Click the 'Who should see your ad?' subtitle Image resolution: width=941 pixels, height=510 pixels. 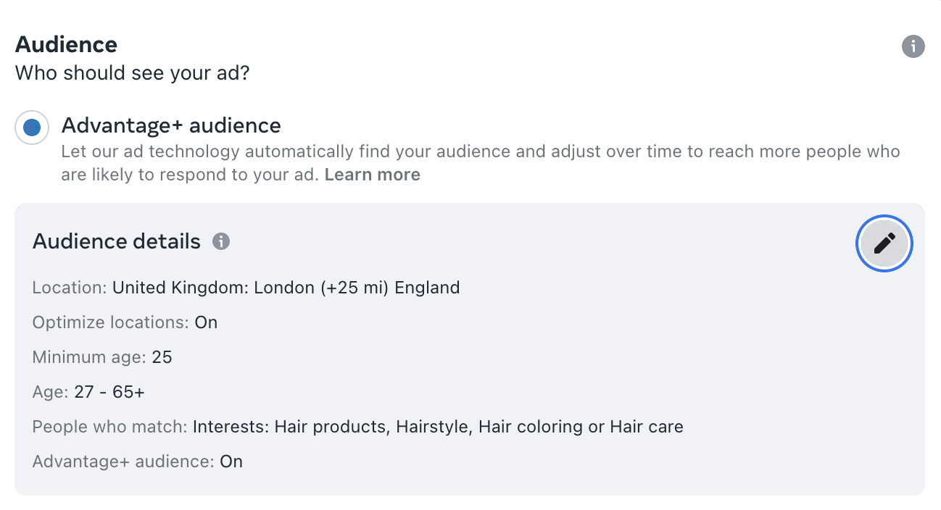[132, 73]
